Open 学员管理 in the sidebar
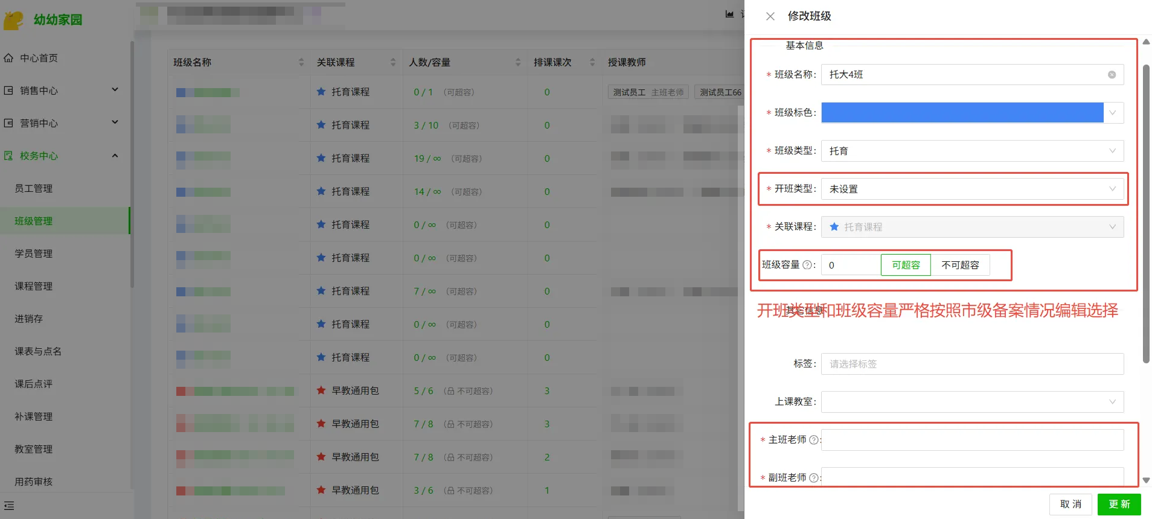The width and height of the screenshot is (1152, 519). (34, 253)
